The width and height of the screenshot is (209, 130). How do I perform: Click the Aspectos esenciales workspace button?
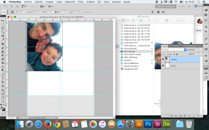coord(165,6)
